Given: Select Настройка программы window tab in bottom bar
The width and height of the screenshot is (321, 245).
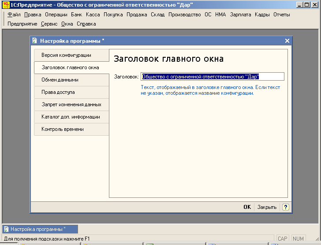Looking at the screenshot, I should click(40, 229).
